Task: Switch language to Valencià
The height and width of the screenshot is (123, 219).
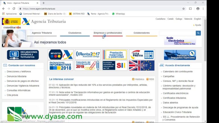Action: pyautogui.click(x=188, y=19)
